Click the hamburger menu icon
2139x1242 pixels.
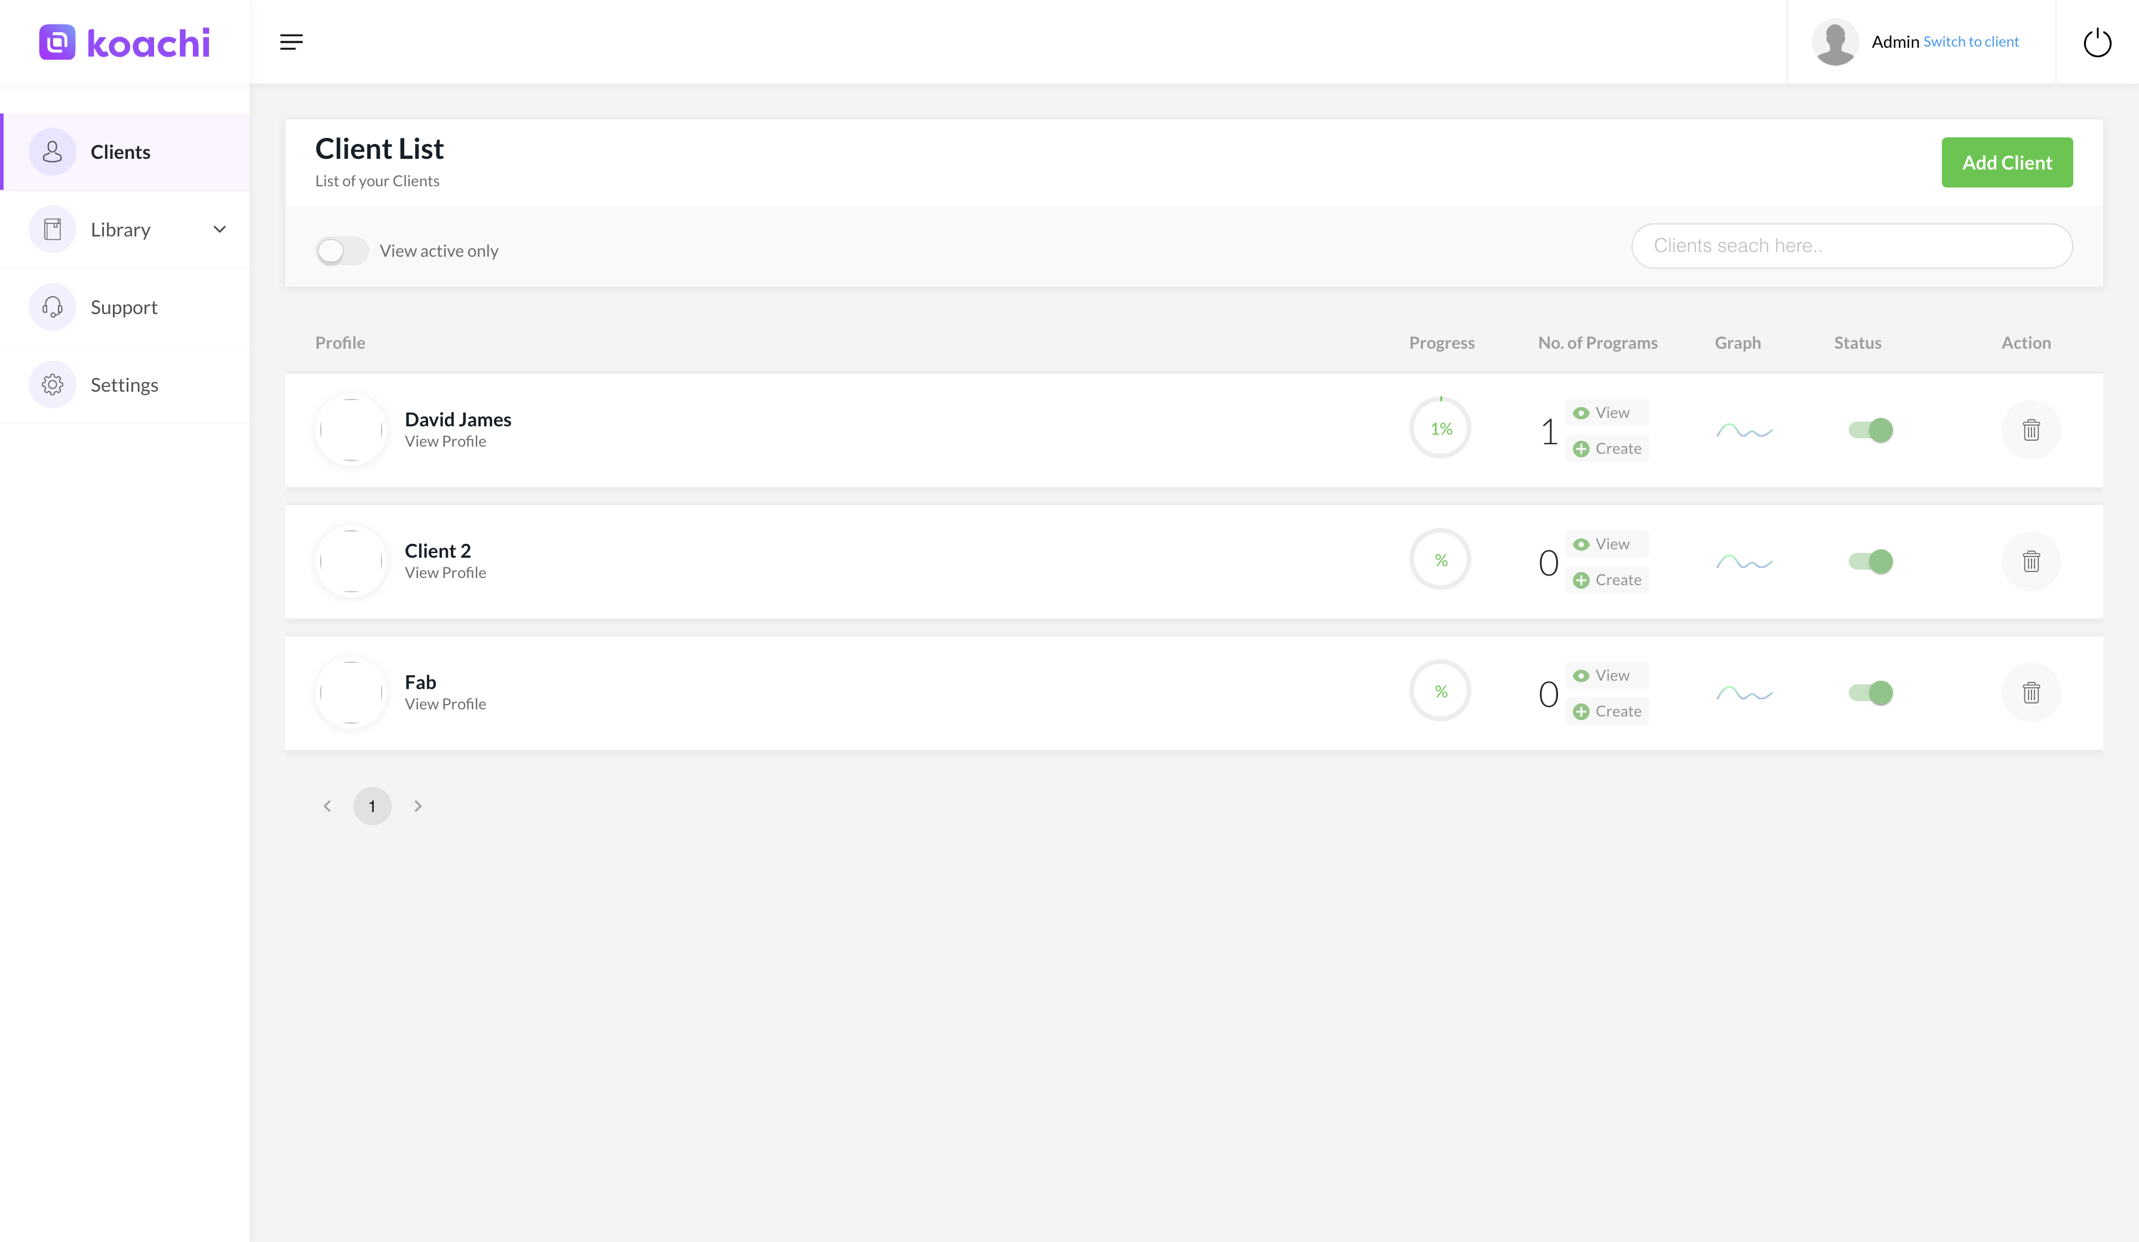point(291,42)
